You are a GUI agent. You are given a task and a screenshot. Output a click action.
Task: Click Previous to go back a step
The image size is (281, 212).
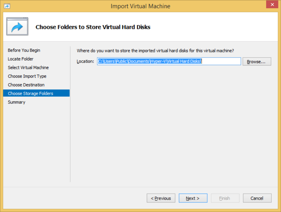pos(161,198)
